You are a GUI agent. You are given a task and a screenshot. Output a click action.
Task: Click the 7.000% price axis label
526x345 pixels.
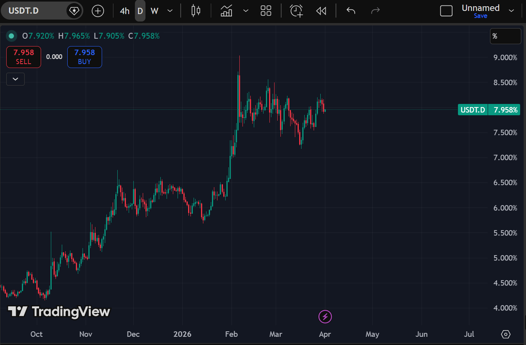(504, 157)
